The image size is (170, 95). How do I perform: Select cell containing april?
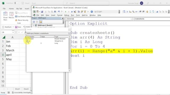[12, 55]
